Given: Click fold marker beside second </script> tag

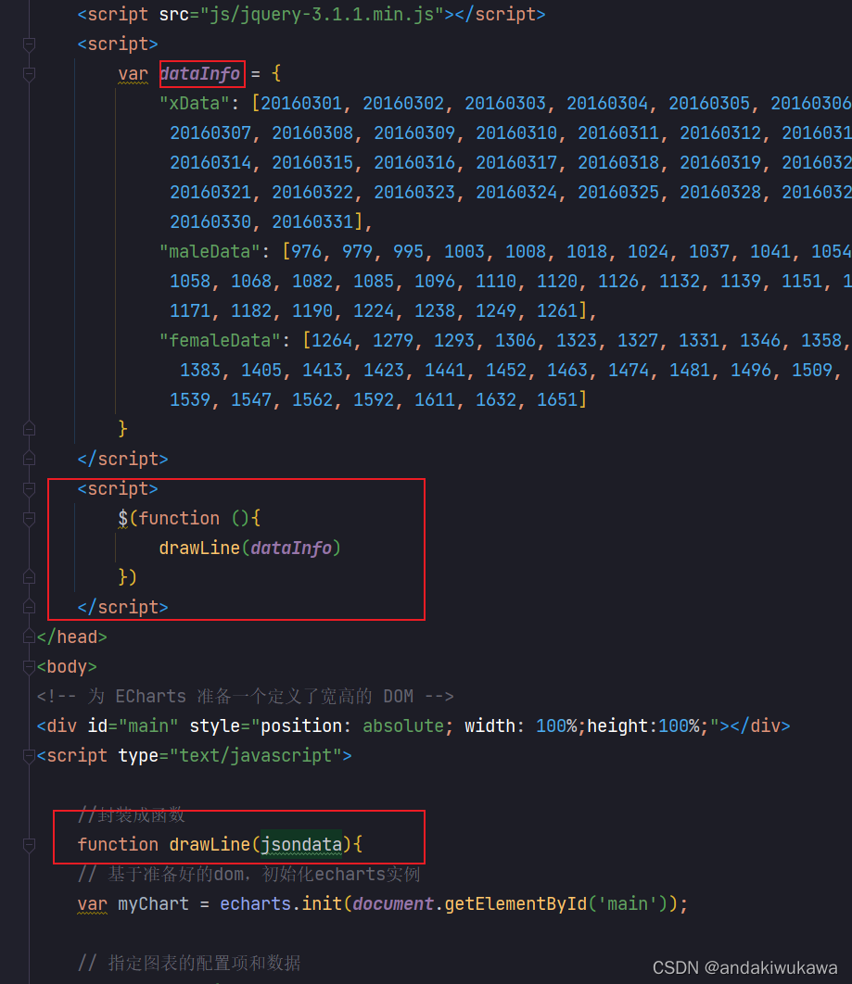Looking at the screenshot, I should (x=29, y=607).
